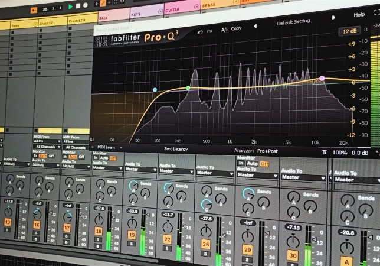This screenshot has height=266, width=380.
Task: Select the BRASS track header
Action: [x=220, y=4]
